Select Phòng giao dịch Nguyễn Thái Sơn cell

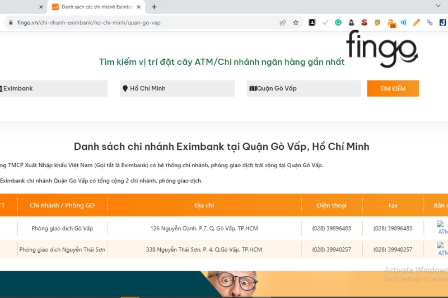coord(62,249)
